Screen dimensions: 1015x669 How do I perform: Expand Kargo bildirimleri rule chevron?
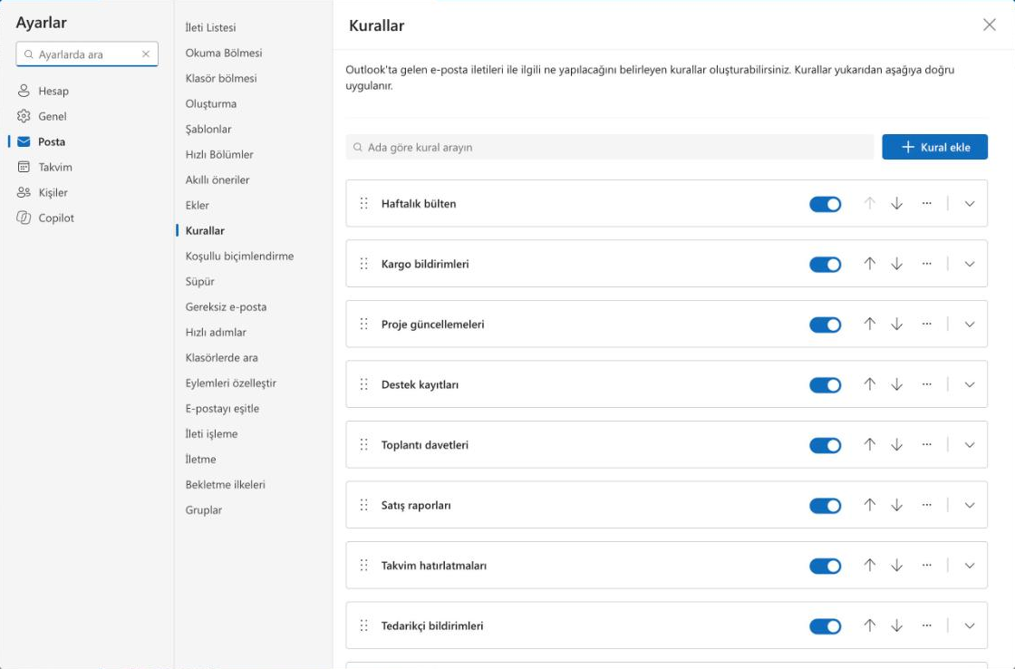click(x=969, y=264)
